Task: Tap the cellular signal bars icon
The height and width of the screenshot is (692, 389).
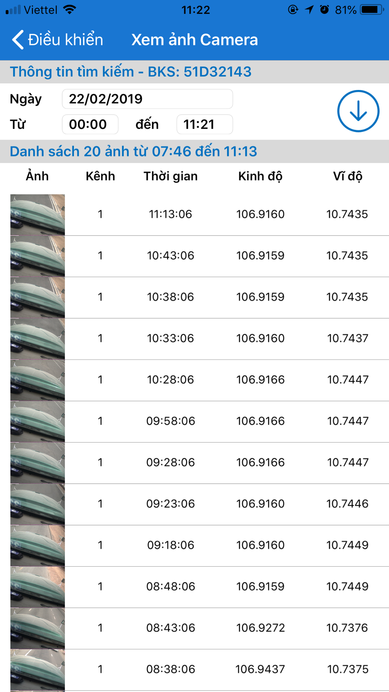Action: click(13, 10)
